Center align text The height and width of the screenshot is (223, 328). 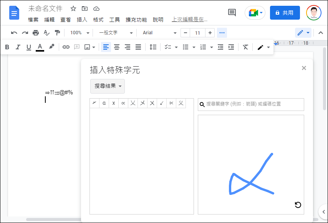click(x=117, y=47)
